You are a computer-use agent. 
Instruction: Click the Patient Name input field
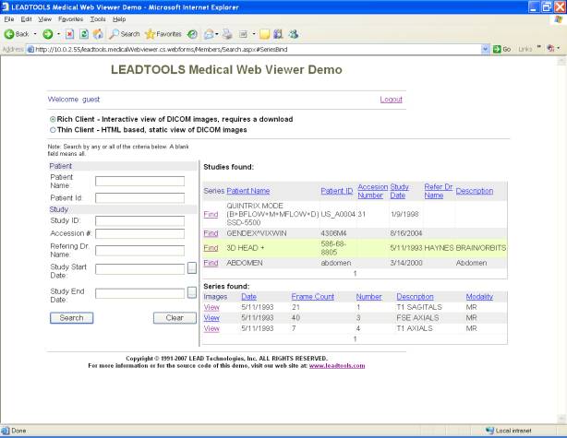[x=139, y=181]
